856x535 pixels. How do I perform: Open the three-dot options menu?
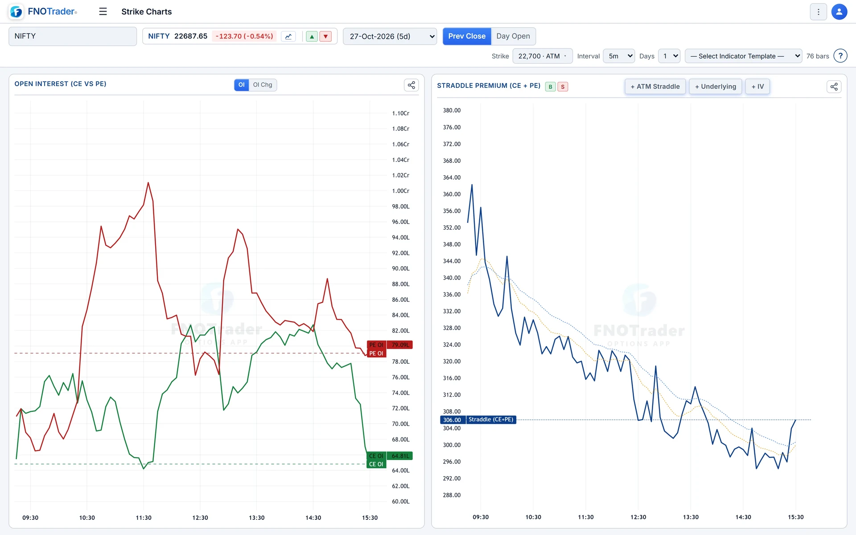tap(818, 12)
